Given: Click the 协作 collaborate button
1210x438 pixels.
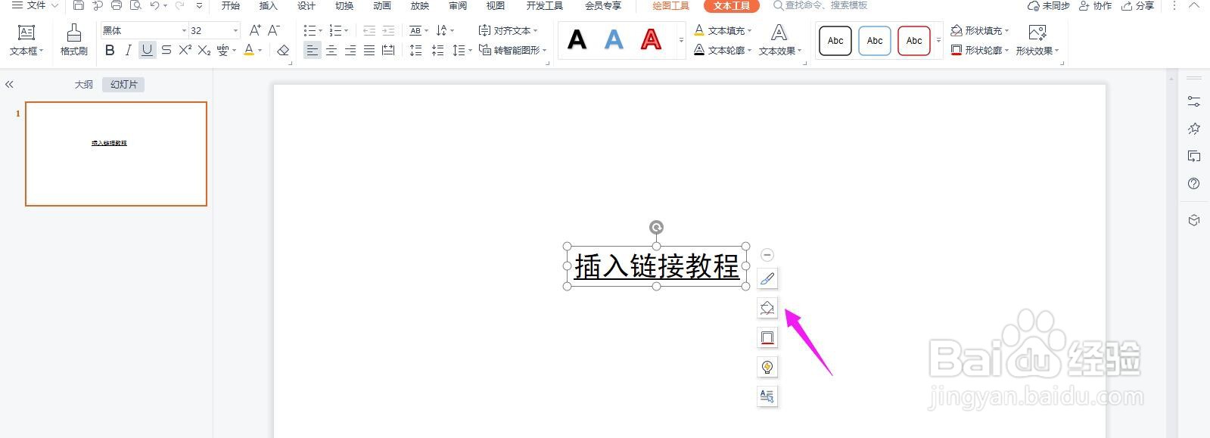Looking at the screenshot, I should 1095,5.
